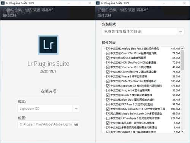Expand the install mode dropdown arrow

(x=180, y=31)
